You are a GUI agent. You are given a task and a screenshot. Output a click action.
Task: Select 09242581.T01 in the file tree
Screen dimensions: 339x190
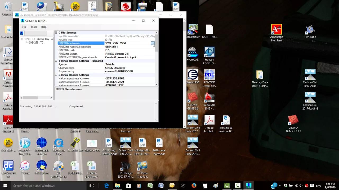37,42
